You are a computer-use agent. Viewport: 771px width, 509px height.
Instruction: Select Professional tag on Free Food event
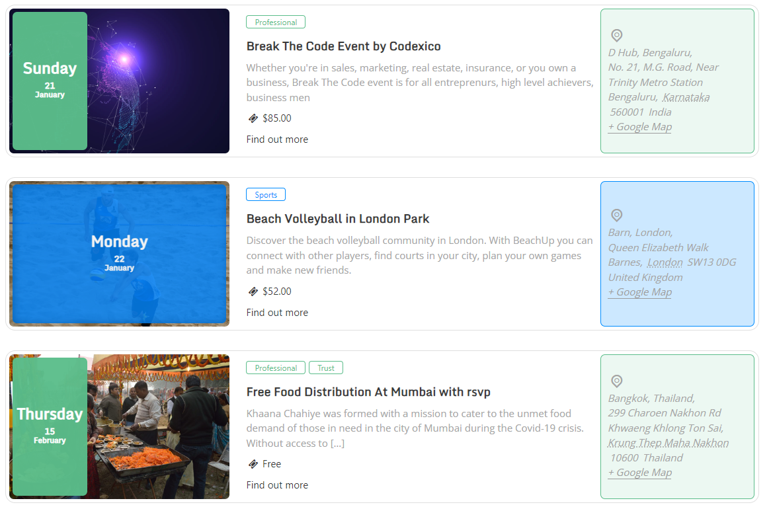pos(276,368)
